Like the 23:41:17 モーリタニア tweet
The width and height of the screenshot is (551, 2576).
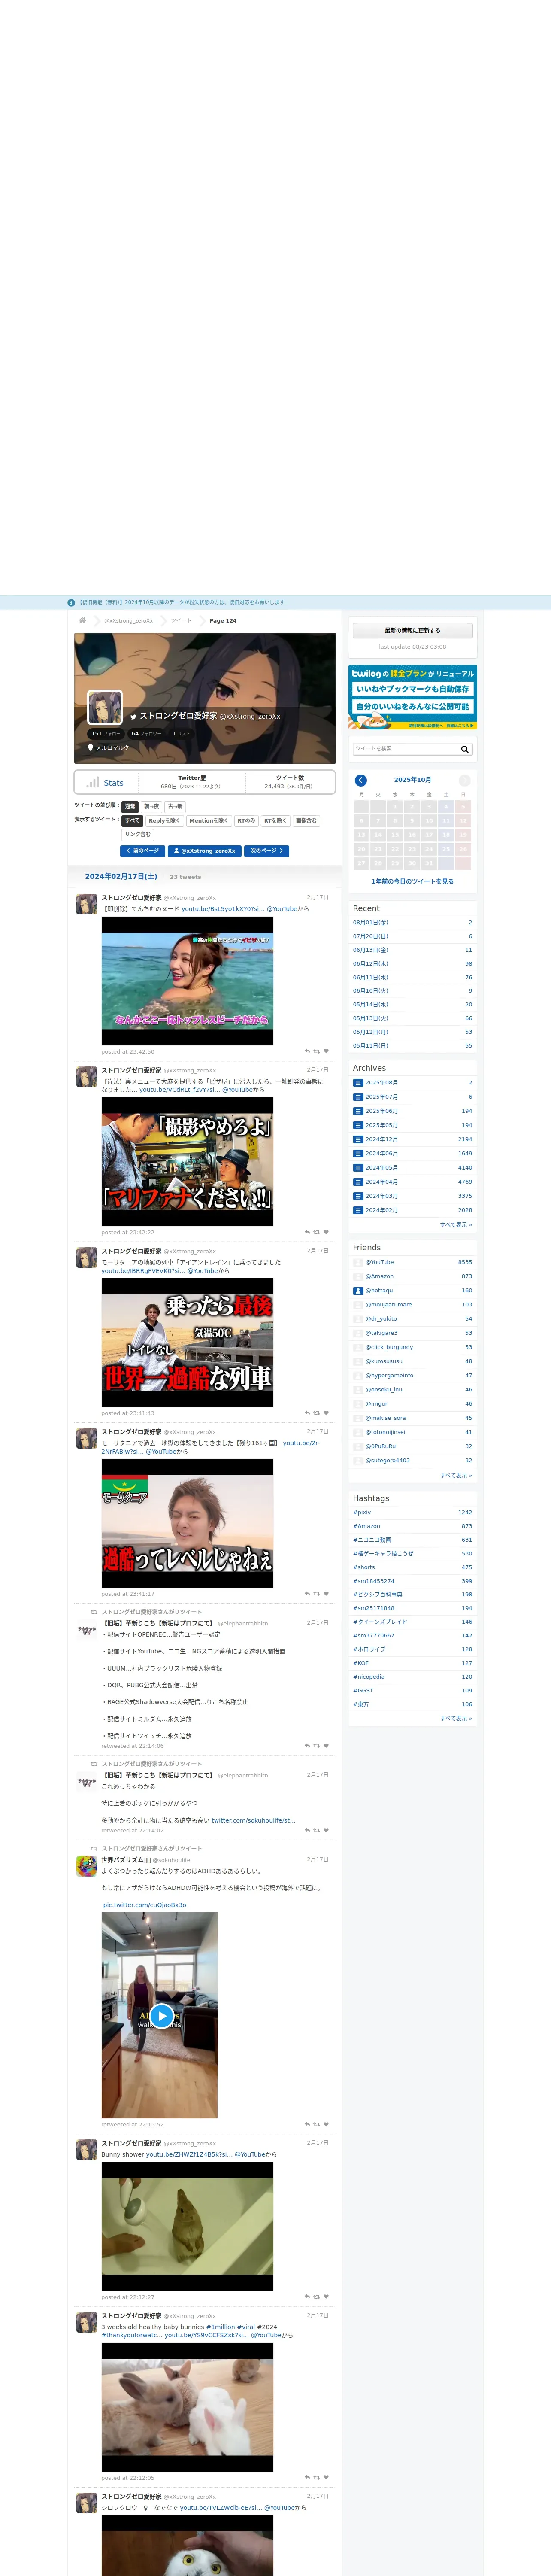point(326,1594)
